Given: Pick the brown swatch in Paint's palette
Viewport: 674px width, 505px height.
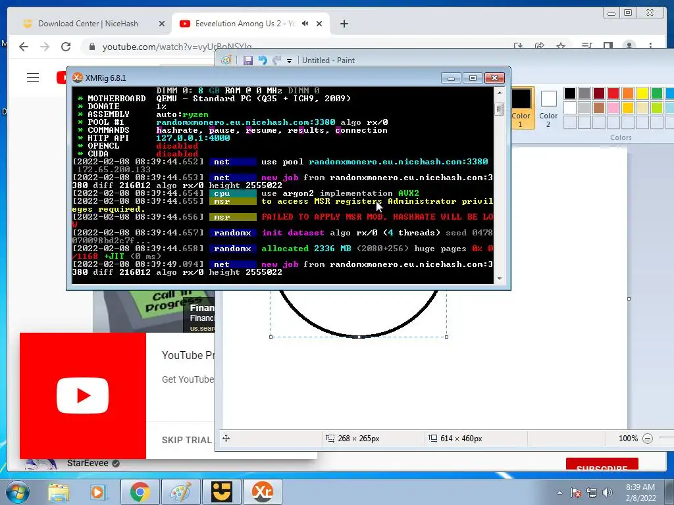Looking at the screenshot, I should pos(599,108).
